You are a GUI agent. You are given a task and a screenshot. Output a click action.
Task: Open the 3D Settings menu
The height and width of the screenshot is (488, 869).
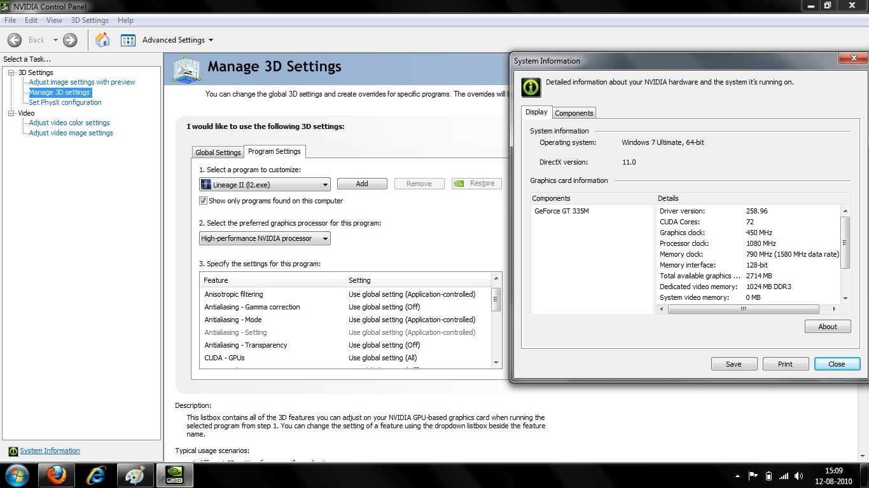90,20
